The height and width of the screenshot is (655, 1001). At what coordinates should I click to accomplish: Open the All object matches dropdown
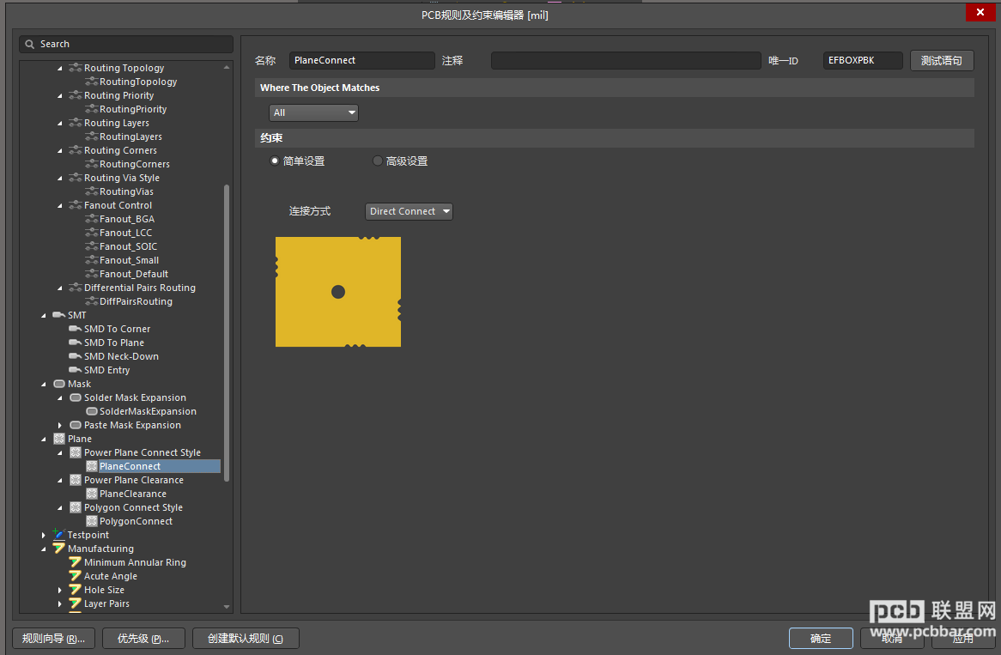313,112
